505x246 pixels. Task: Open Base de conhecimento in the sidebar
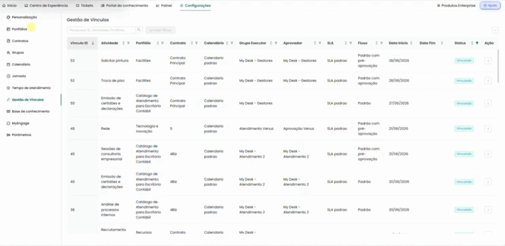tap(28, 111)
